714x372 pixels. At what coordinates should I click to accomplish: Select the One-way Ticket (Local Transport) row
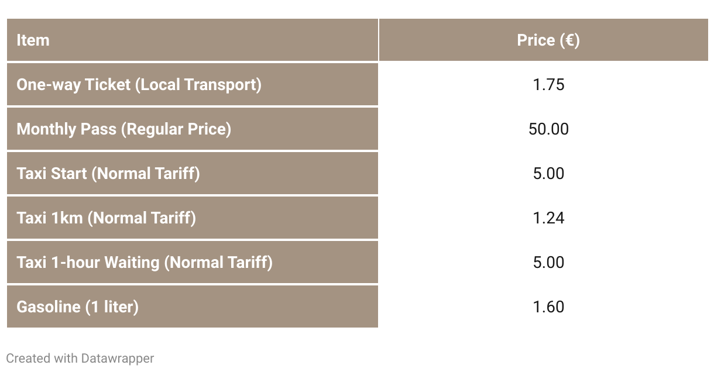pyautogui.click(x=358, y=84)
